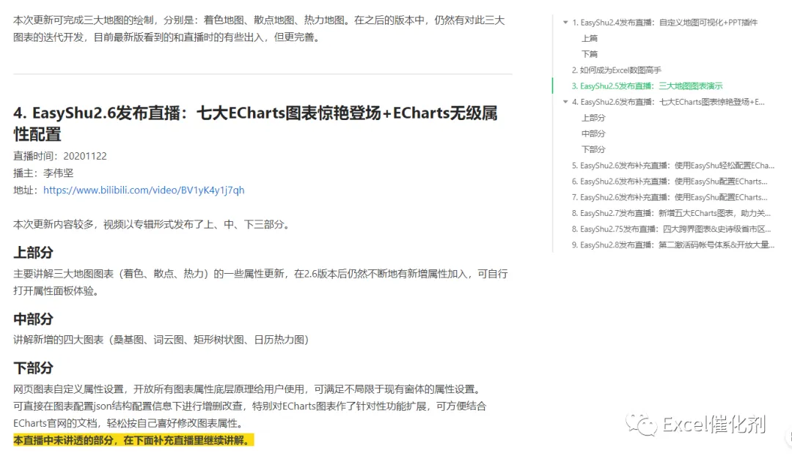Select 上篇 in the outline
Viewport: 792px width, 459px height.
pos(590,38)
